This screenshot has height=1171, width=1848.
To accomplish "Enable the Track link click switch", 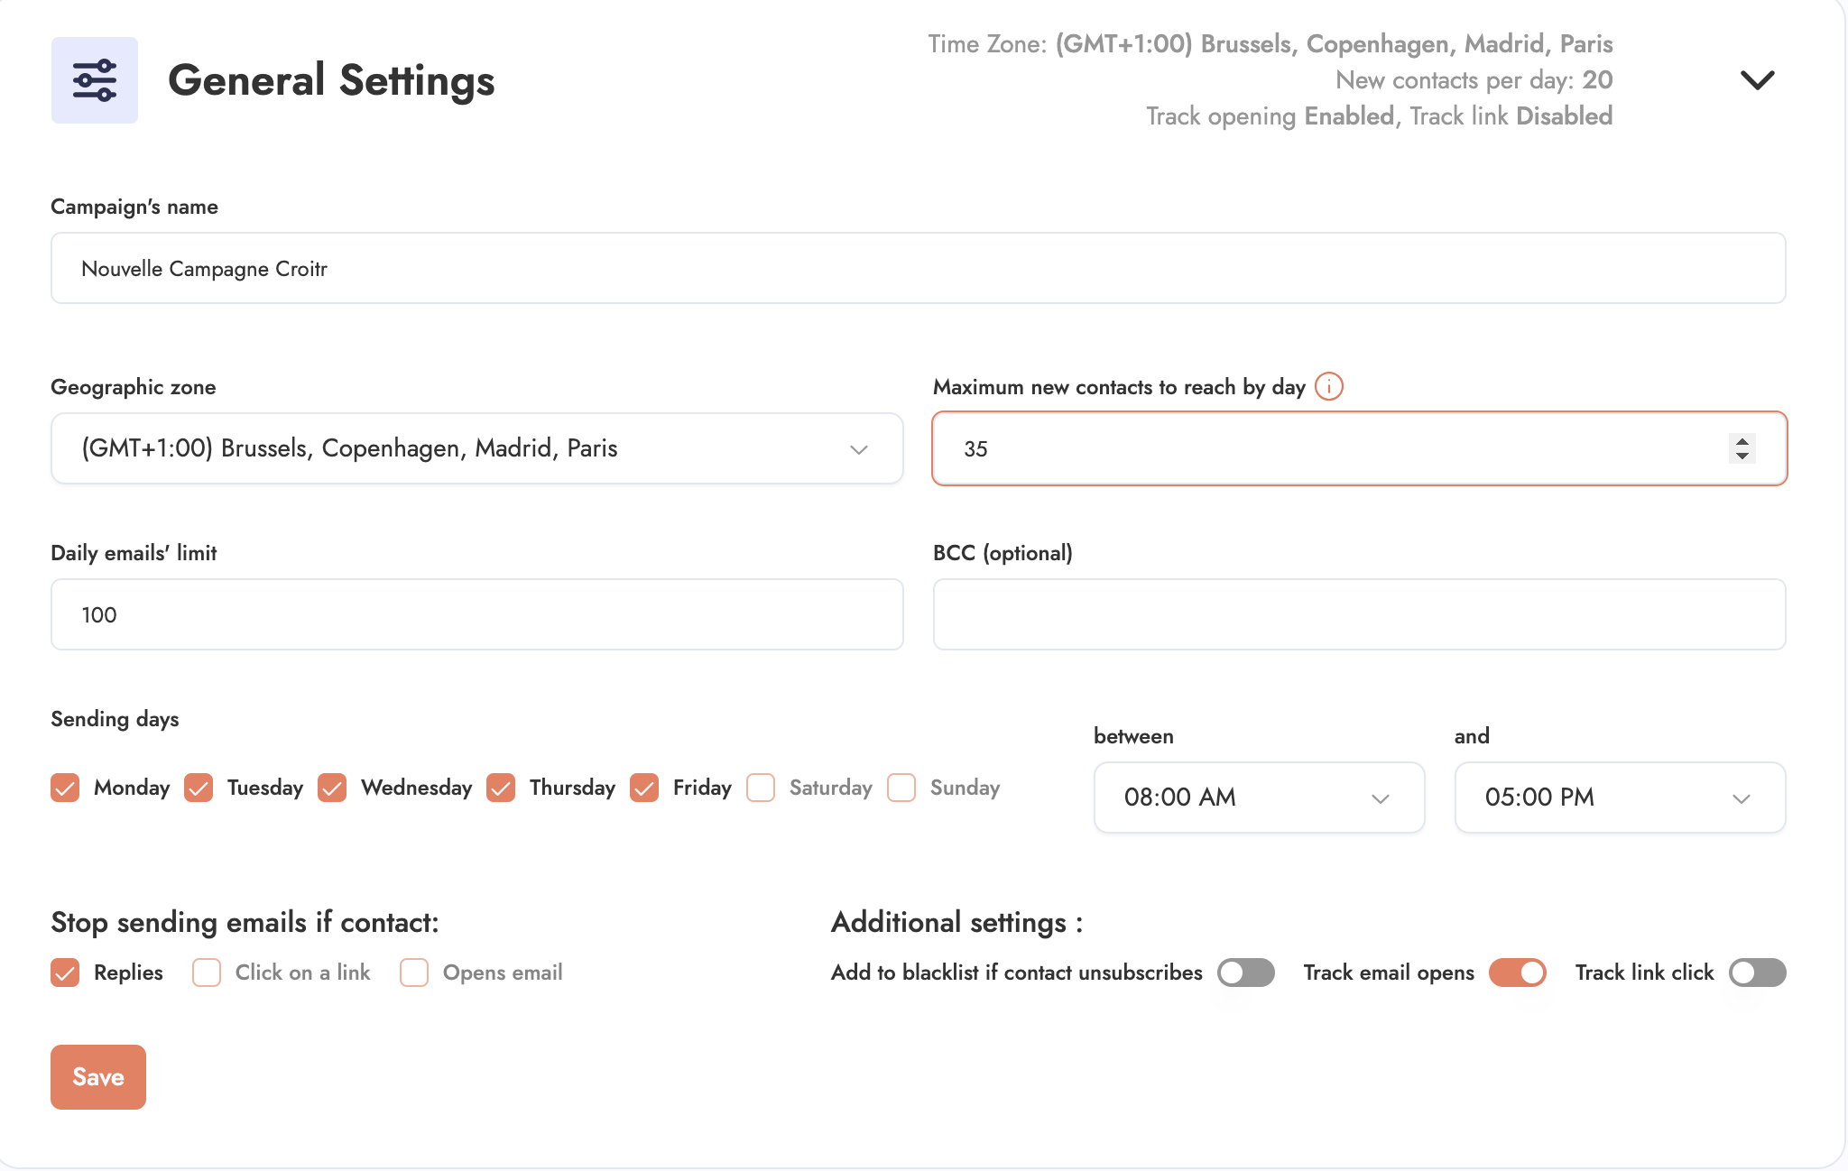I will click(1757, 973).
